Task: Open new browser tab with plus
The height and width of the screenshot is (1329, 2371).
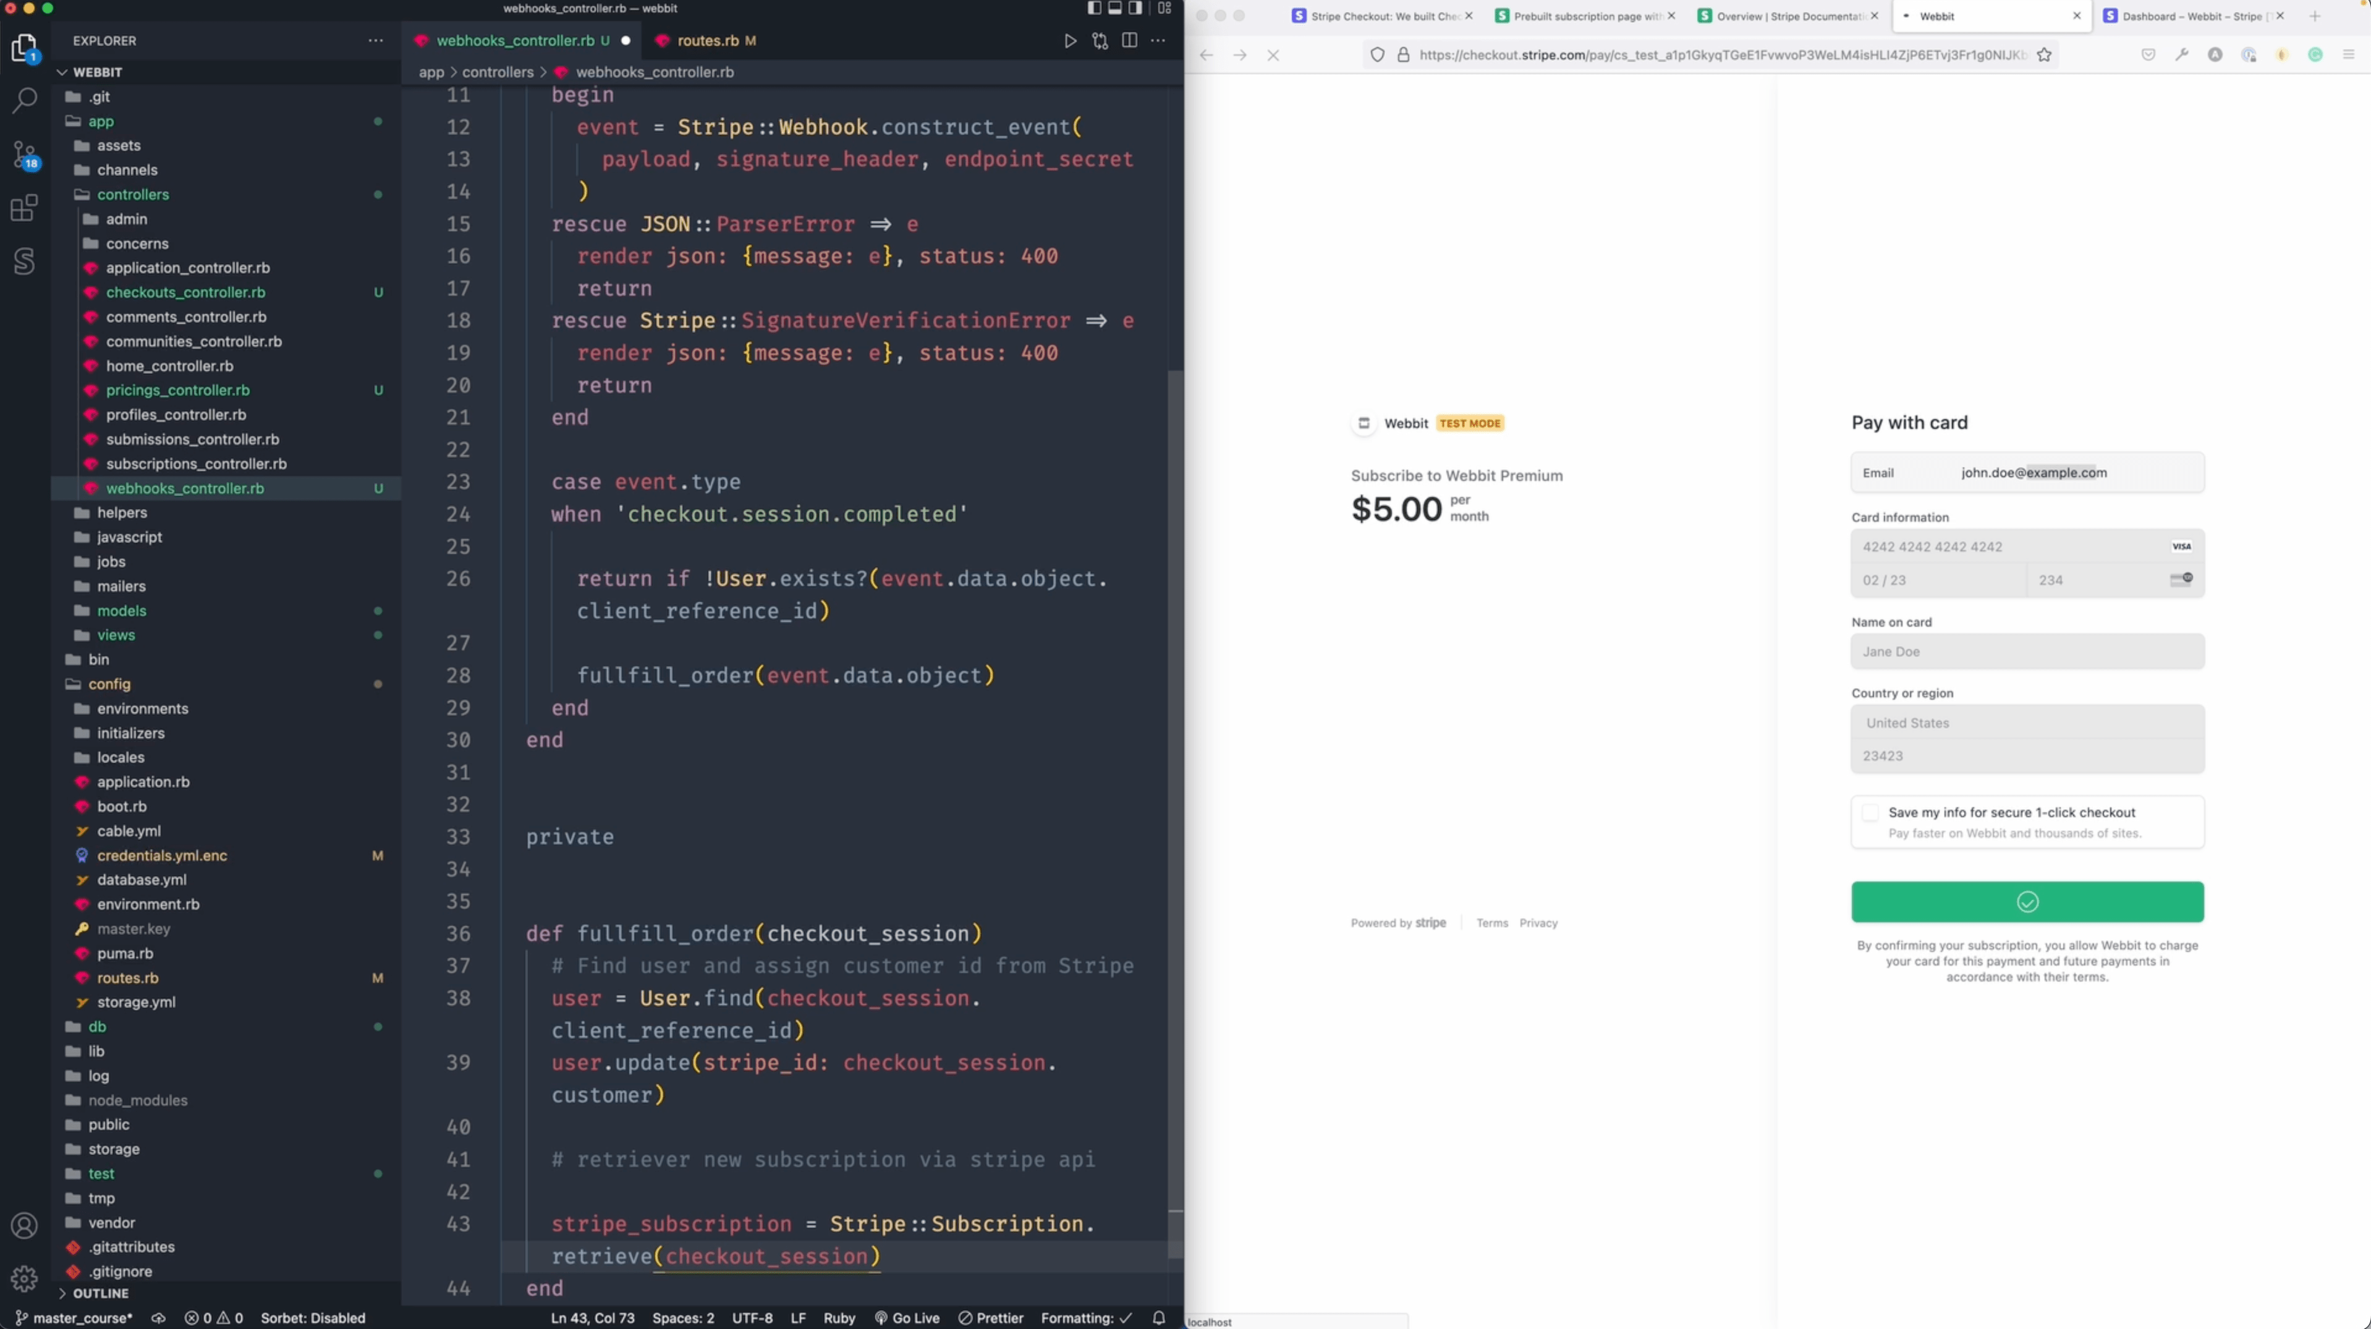Action: click(x=2315, y=15)
